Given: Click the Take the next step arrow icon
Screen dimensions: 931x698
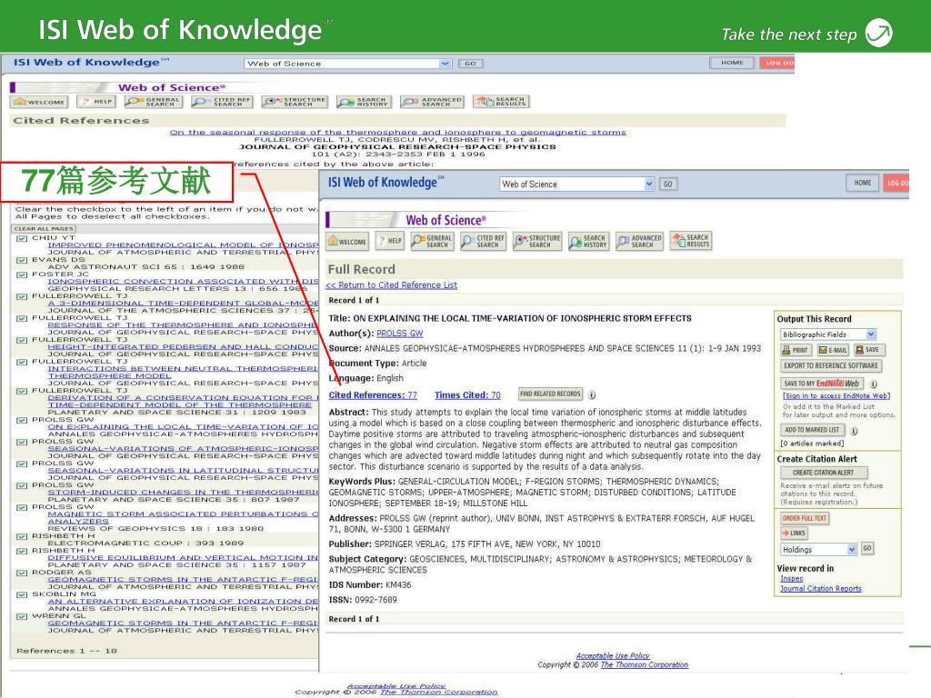Looking at the screenshot, I should [879, 33].
